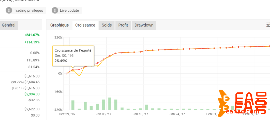Image resolution: width=270 pixels, height=120 pixels.
Task: Click the +241.67% gain value
Action: 32,35
